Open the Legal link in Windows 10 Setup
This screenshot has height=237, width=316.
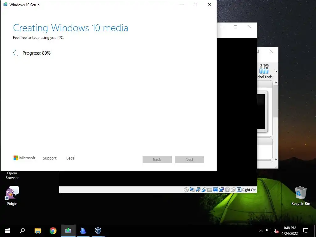[x=71, y=158]
